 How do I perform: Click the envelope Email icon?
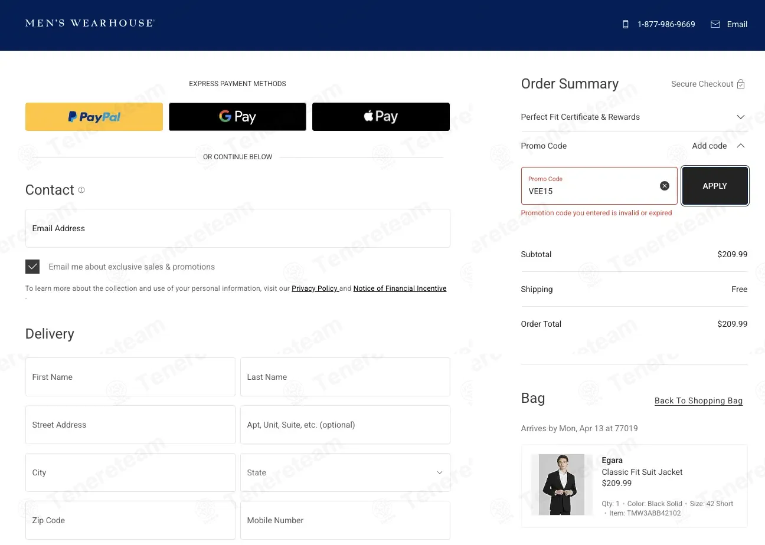715,24
